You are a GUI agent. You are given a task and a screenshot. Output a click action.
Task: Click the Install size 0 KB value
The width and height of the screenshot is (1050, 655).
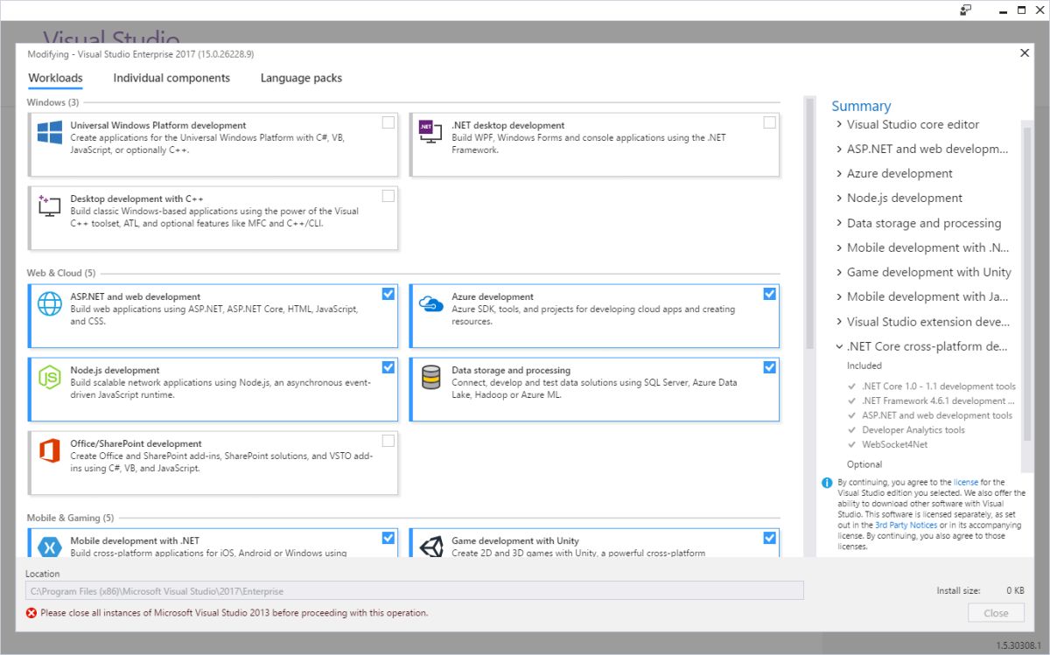pyautogui.click(x=1015, y=591)
